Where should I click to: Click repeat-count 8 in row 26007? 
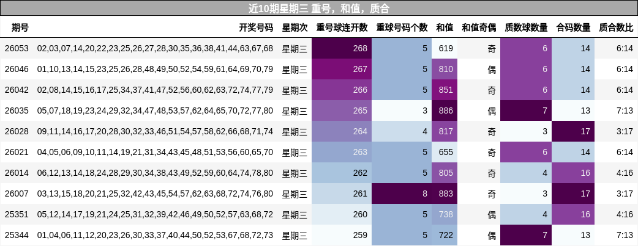tap(402, 194)
